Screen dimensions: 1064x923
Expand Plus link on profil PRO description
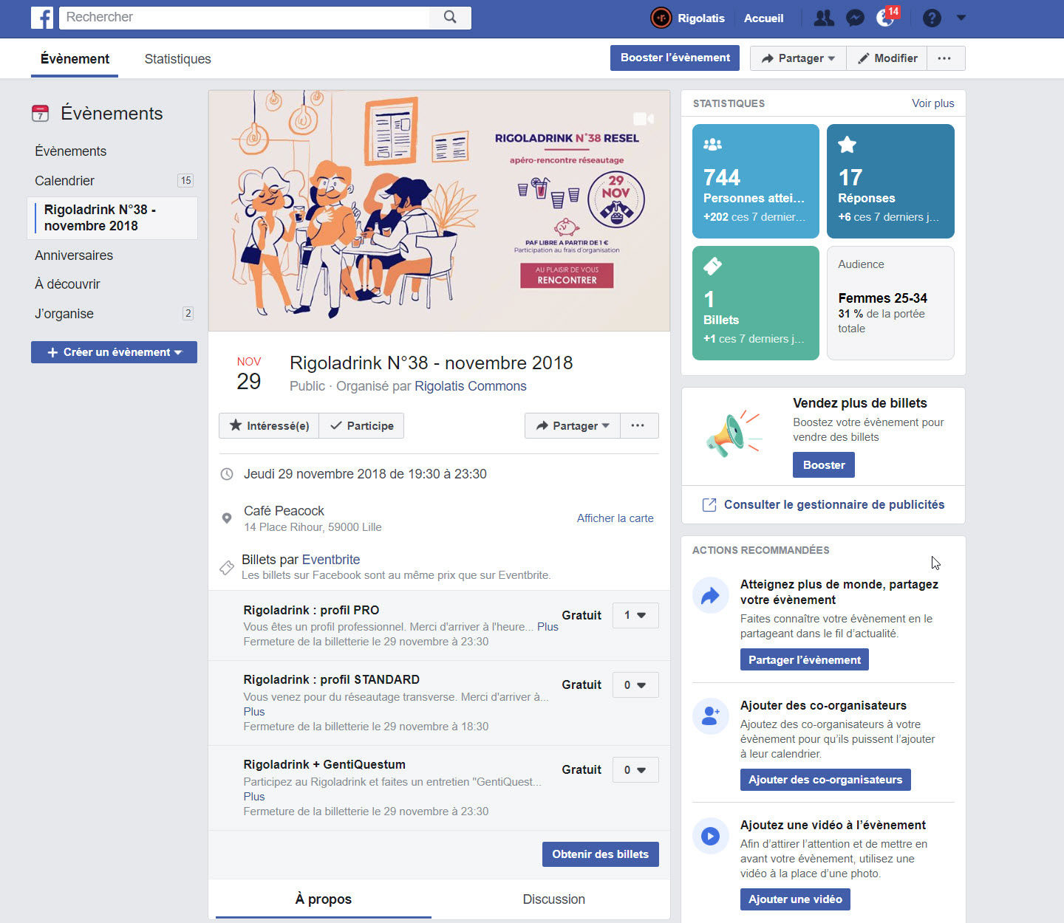[548, 627]
